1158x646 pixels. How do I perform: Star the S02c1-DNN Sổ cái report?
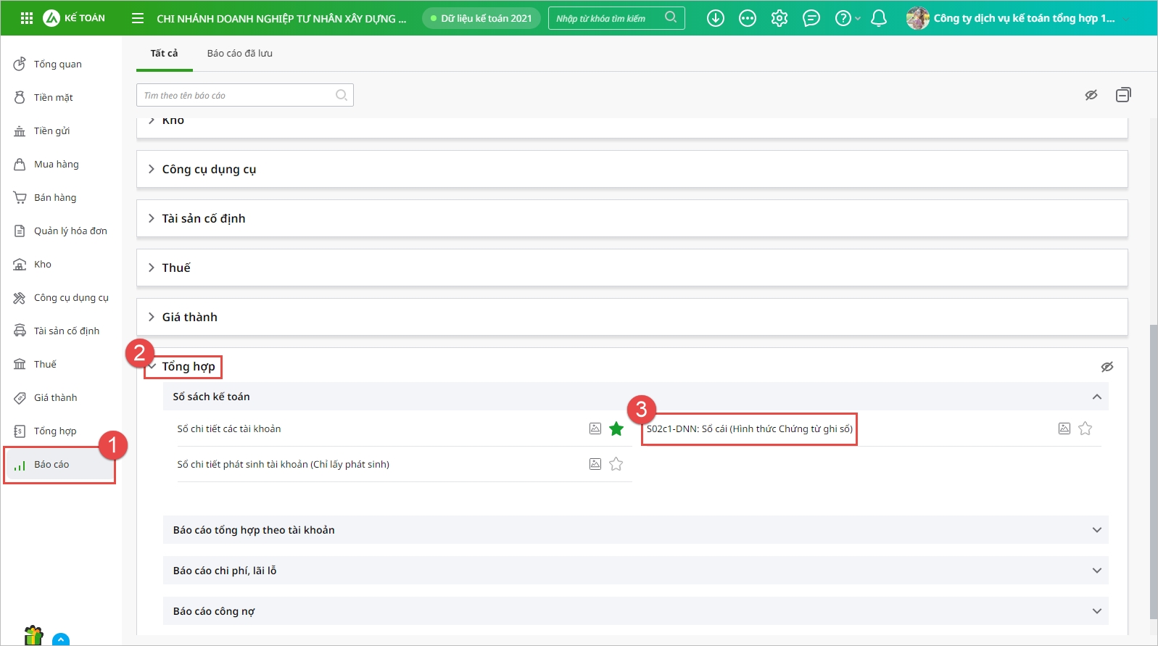1085,428
